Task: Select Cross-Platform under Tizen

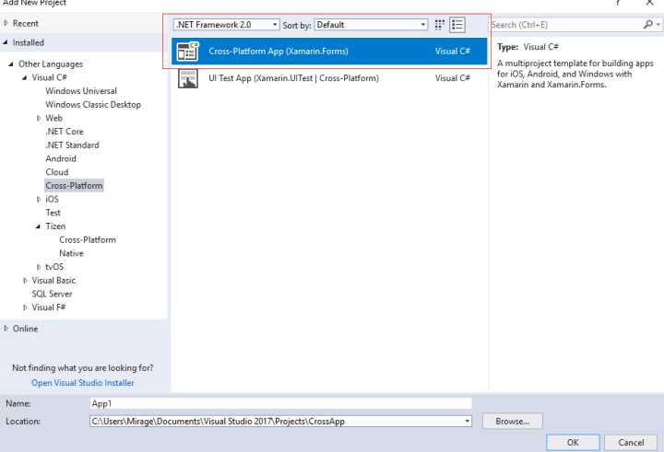Action: point(88,239)
